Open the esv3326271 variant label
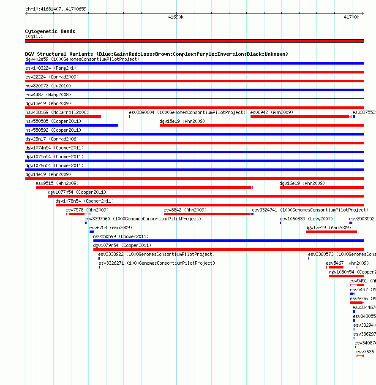376x385 pixels. 157,263
